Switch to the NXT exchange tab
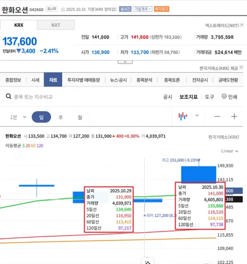This screenshot has width=247, height=264. 56,25
